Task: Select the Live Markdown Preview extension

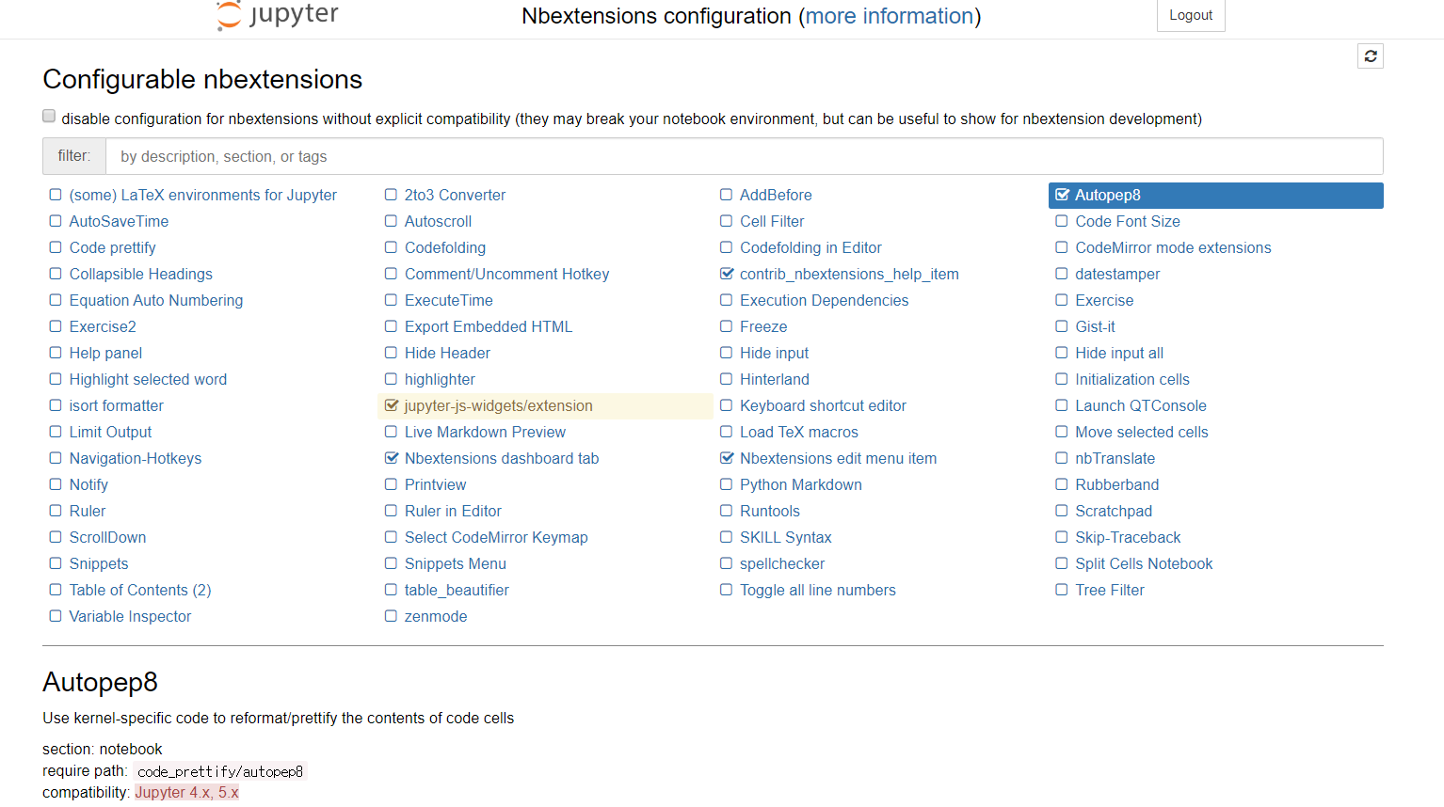Action: click(485, 432)
